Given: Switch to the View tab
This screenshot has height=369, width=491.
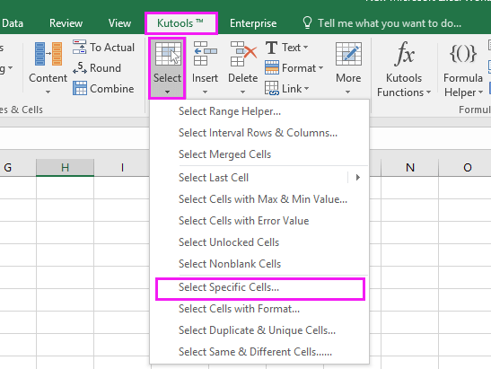Looking at the screenshot, I should pyautogui.click(x=119, y=23).
